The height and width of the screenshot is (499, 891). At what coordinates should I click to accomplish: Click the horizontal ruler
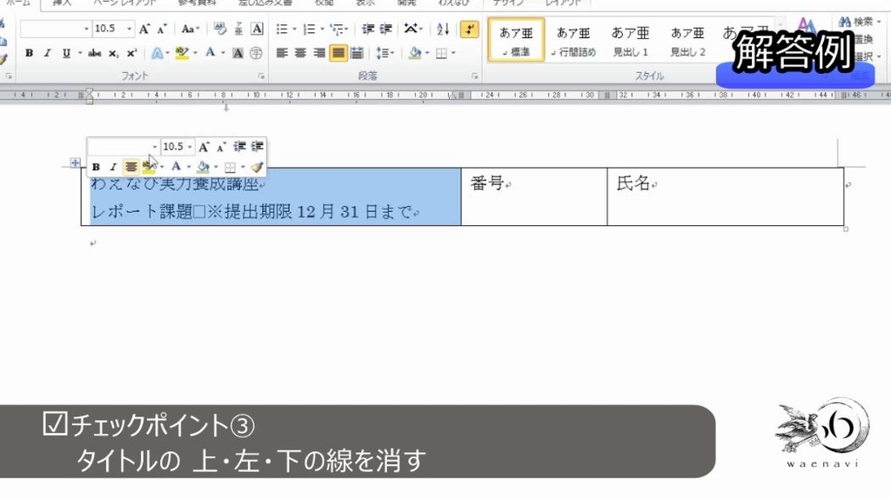coord(445,96)
